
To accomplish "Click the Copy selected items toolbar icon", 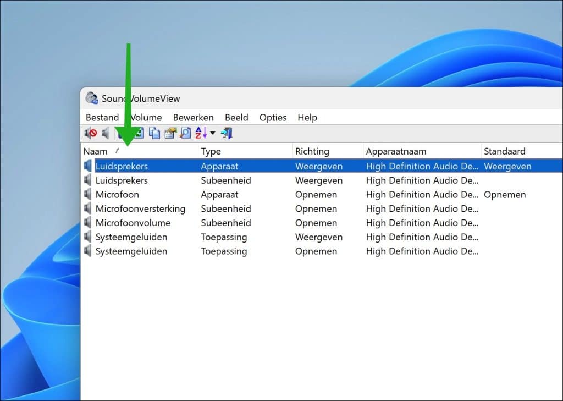I will pyautogui.click(x=154, y=133).
